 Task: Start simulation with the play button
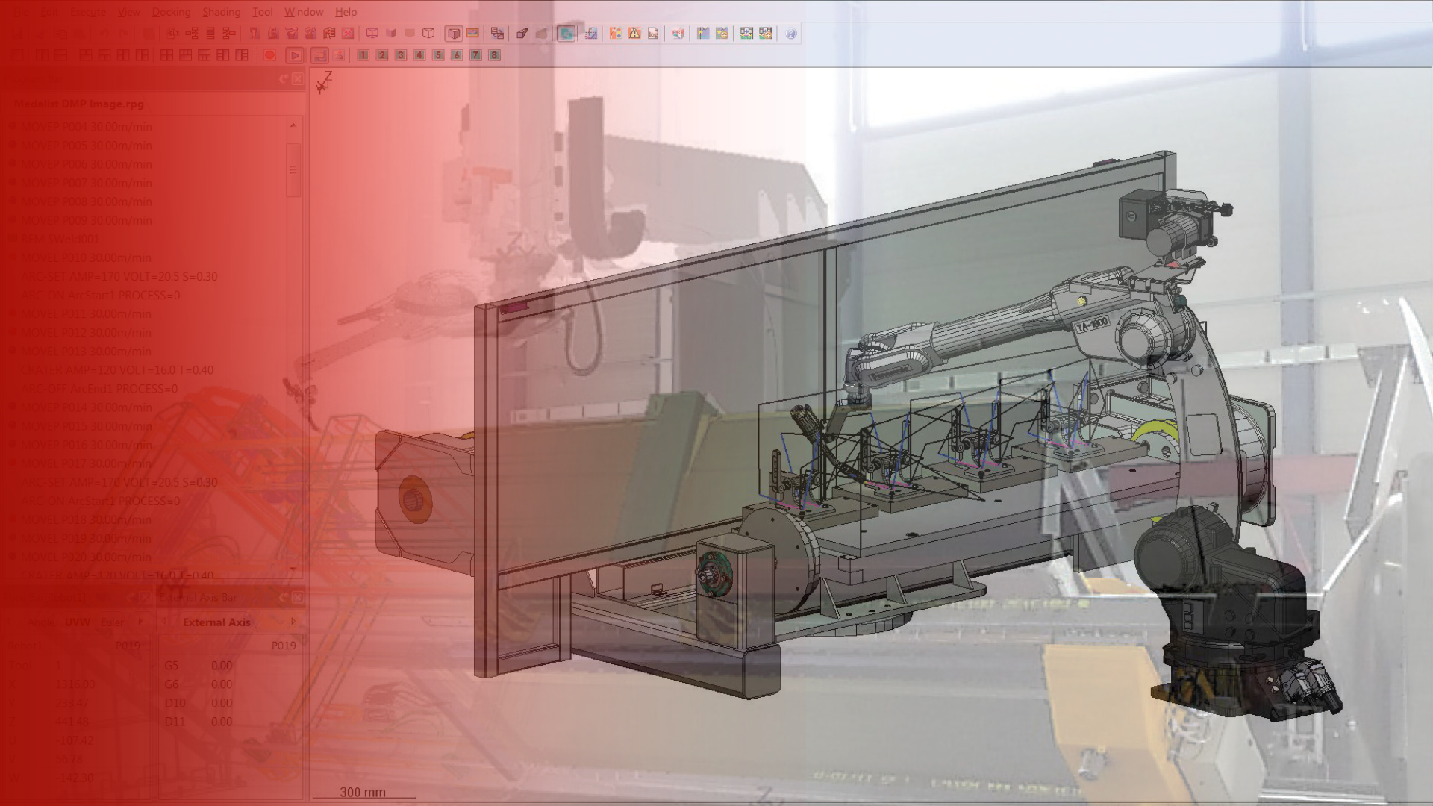(295, 55)
